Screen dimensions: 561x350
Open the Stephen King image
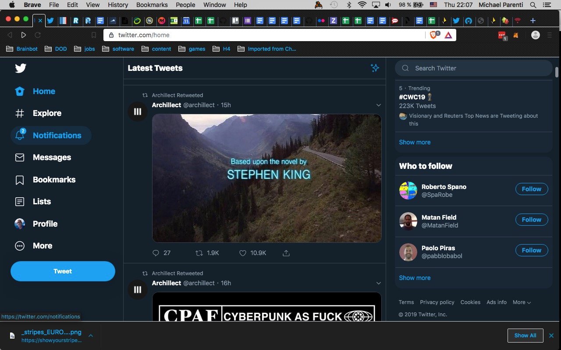point(267,178)
